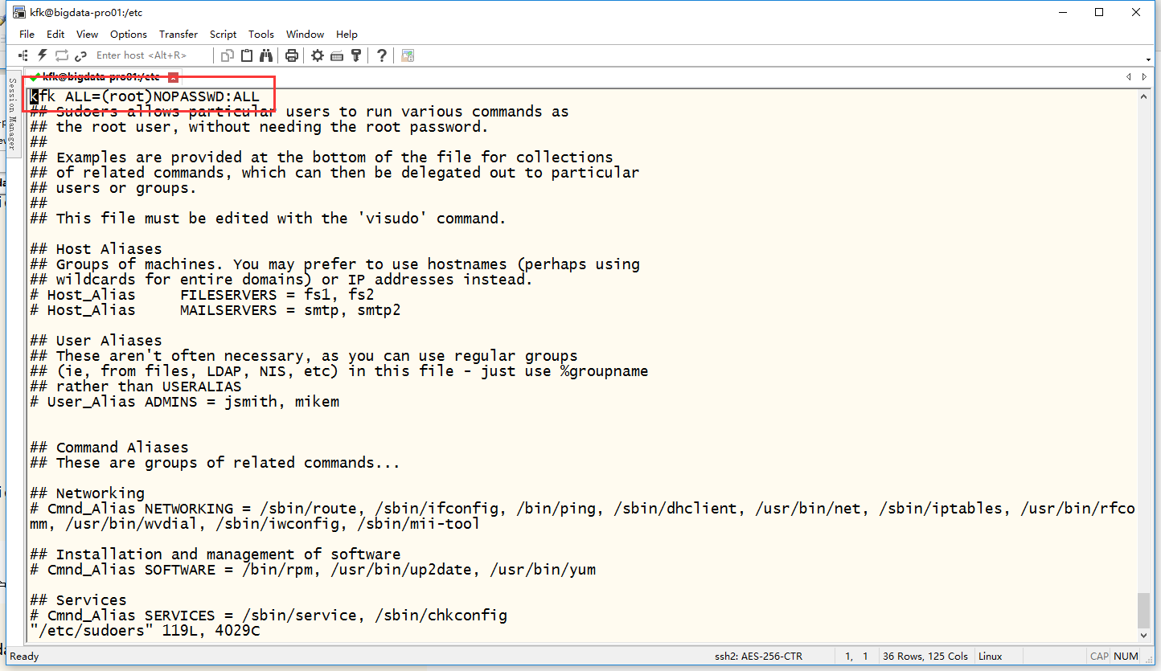Click the Copy toolbar icon

click(x=228, y=55)
